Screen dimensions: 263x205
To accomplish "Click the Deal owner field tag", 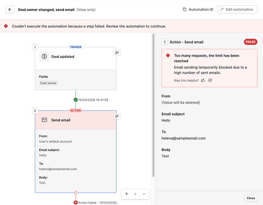I will 49,83.
